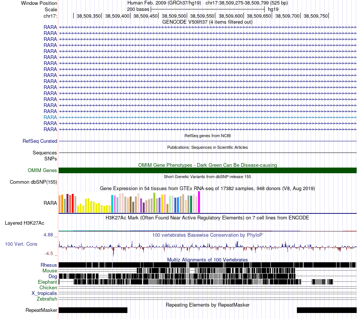Click the 'Dog' alignment label
This screenshot has height=319, width=357.
click(53, 277)
